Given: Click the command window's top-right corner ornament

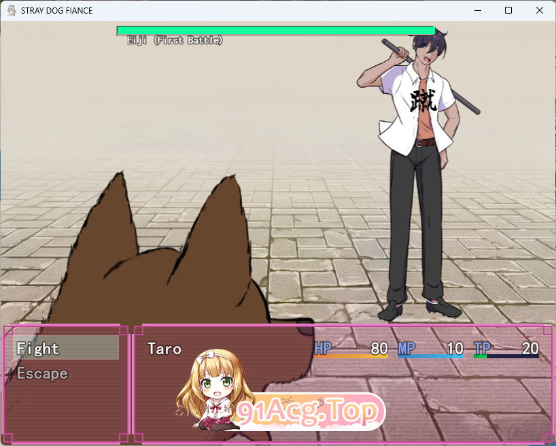Looking at the screenshot, I should [x=124, y=330].
